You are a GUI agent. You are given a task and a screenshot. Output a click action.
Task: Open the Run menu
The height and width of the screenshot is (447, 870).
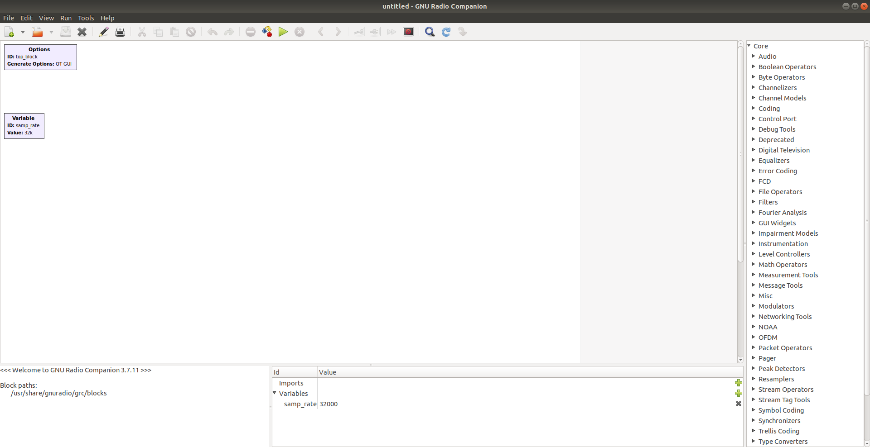66,18
